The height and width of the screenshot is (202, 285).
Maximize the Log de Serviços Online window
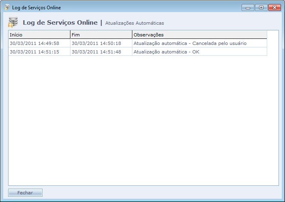click(x=261, y=8)
